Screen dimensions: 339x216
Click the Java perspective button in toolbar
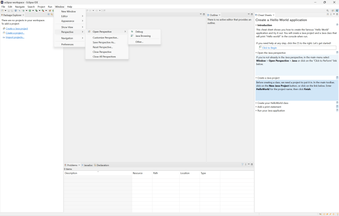[337, 11]
